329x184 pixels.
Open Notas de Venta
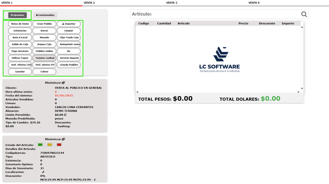point(20,24)
